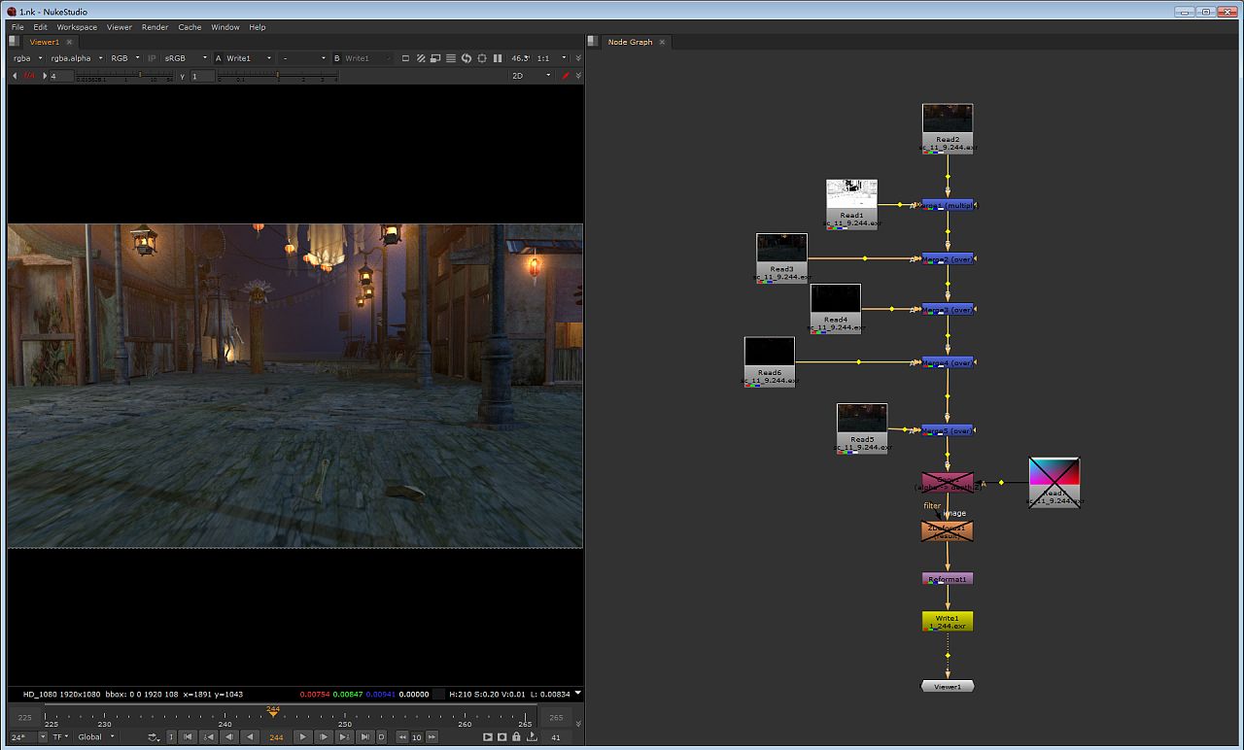1244x750 pixels.
Task: Play the sequence forwards
Action: click(x=302, y=737)
